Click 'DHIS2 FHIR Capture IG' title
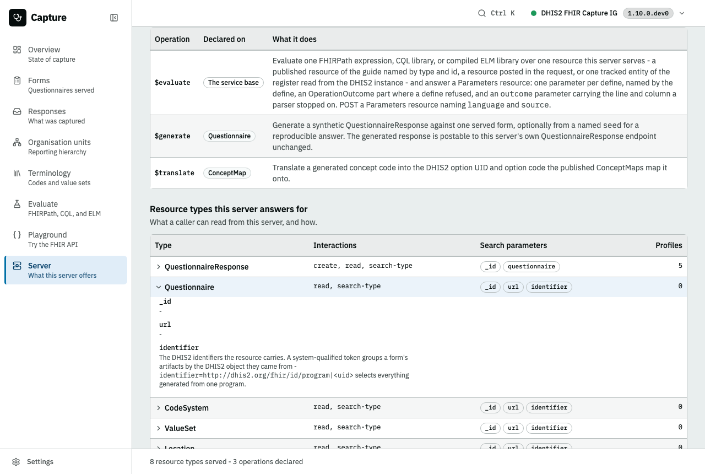This screenshot has width=705, height=474. [x=579, y=13]
